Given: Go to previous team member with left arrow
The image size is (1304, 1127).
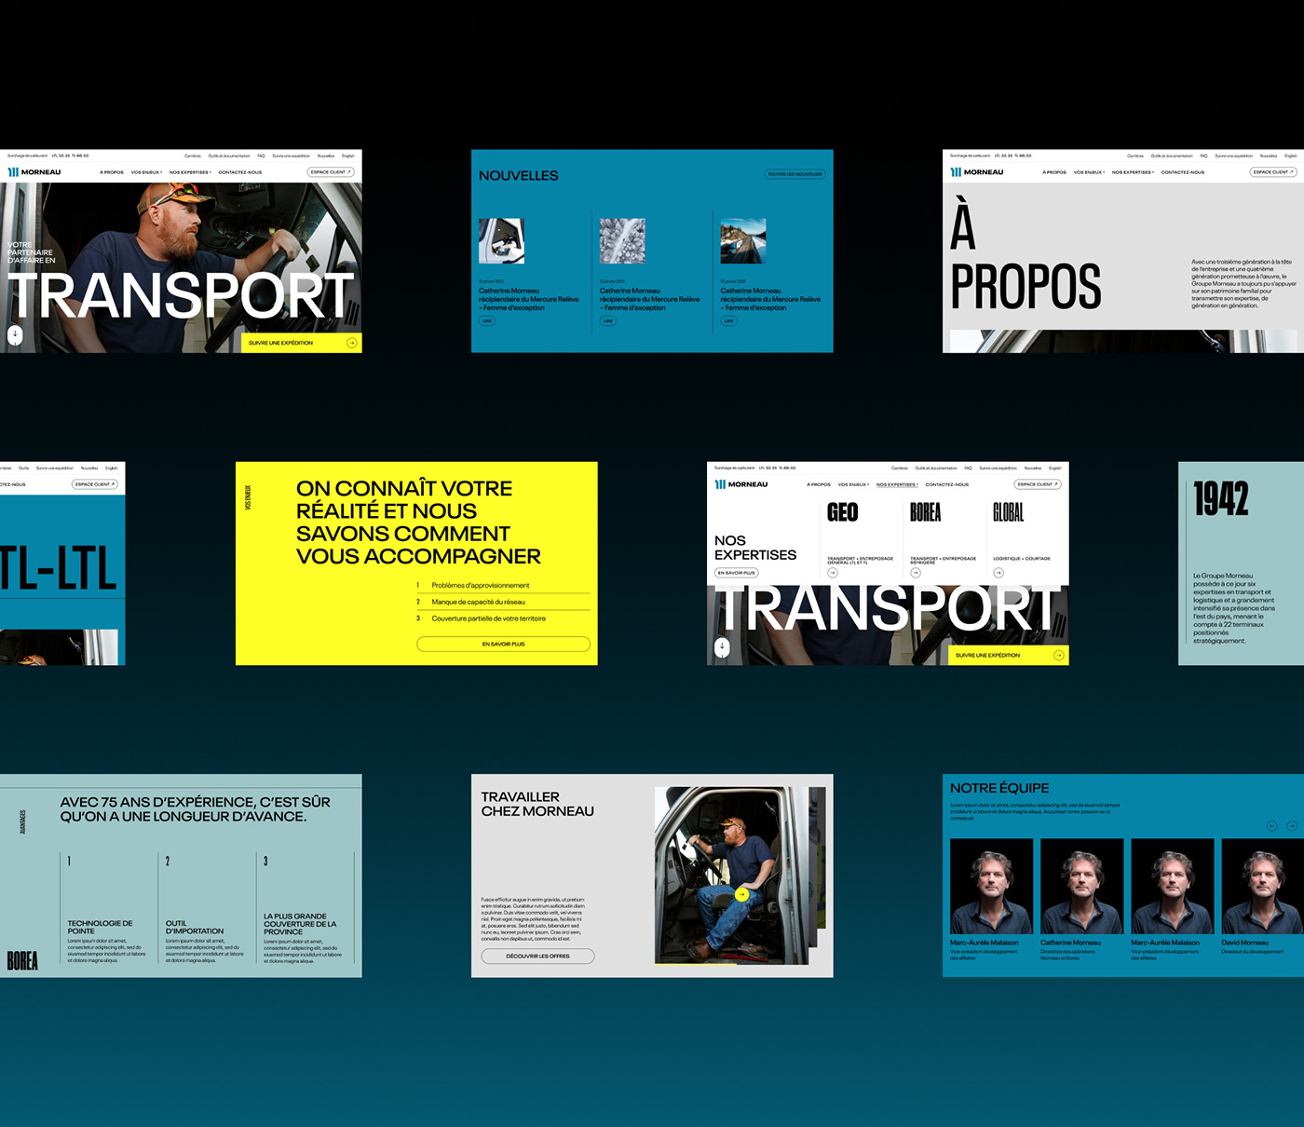Looking at the screenshot, I should point(1271,826).
